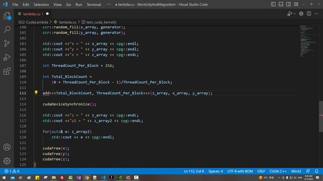Click the unsaved dot on the lambda.cu tab
The width and height of the screenshot is (323, 181).
[47, 14]
